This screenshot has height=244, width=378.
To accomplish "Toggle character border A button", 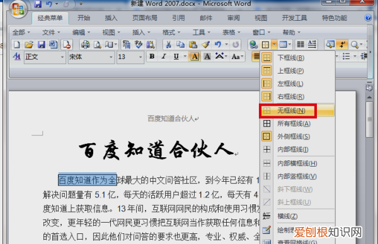I will tap(195, 57).
